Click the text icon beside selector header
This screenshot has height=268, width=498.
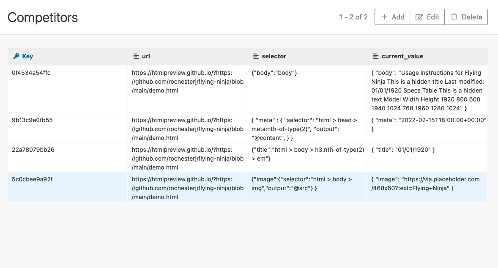[x=256, y=56]
